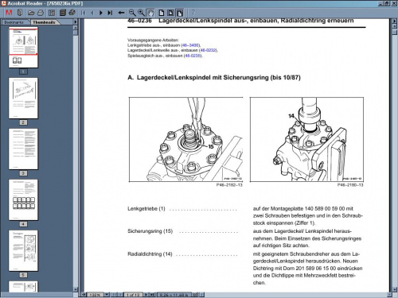Open the zoom percentage dropdown in status bar
The height and width of the screenshot is (298, 398).
point(107,295)
